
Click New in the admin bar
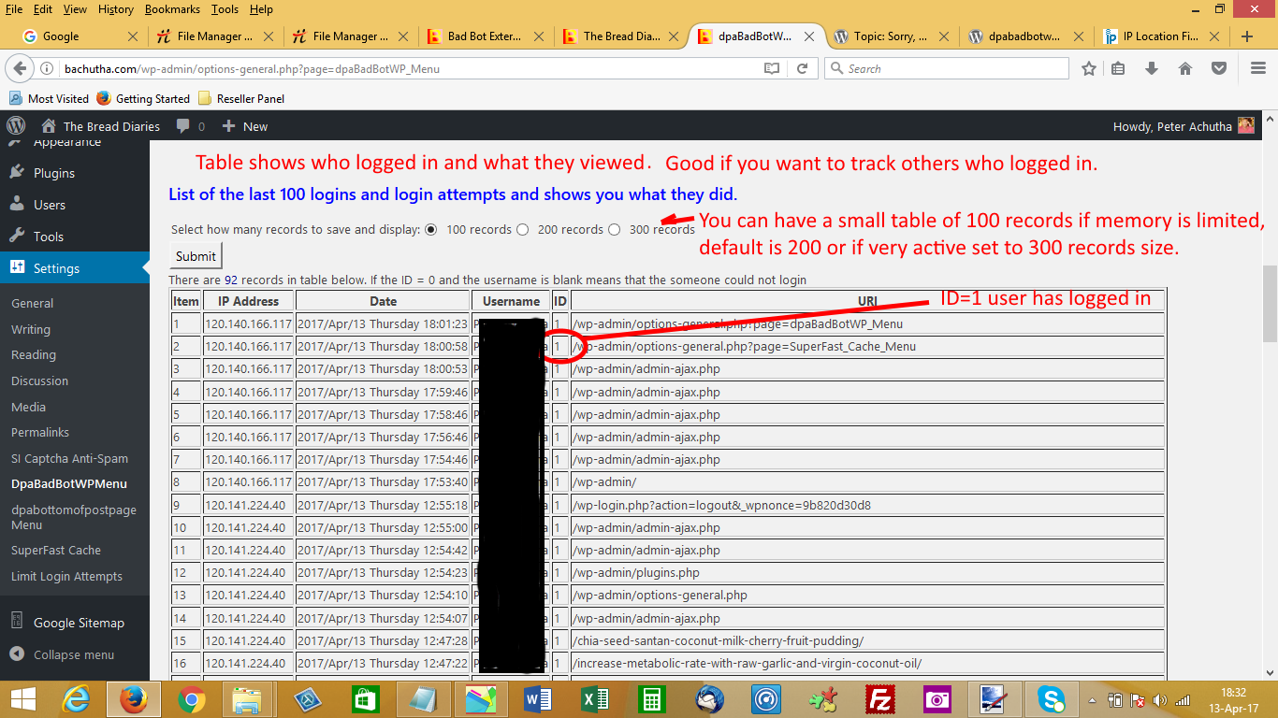click(245, 126)
